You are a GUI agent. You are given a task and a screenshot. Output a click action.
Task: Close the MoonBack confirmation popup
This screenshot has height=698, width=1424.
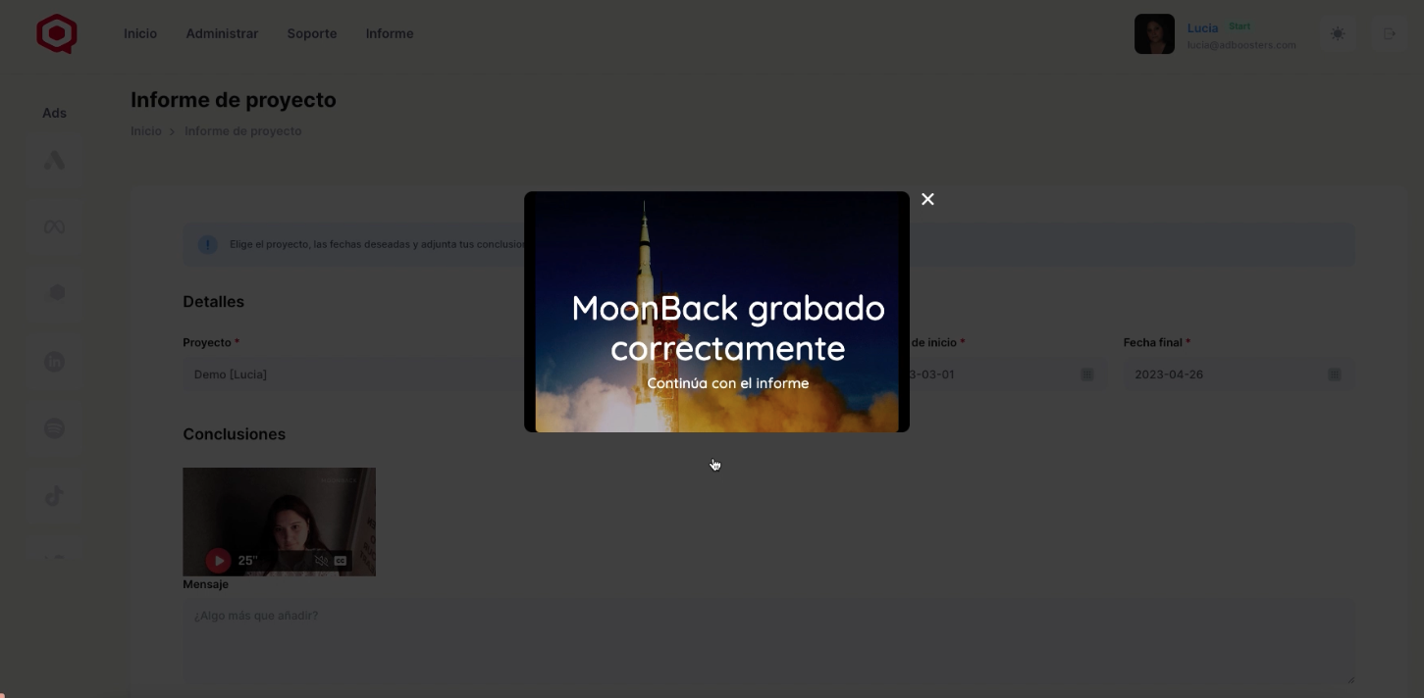pos(927,199)
